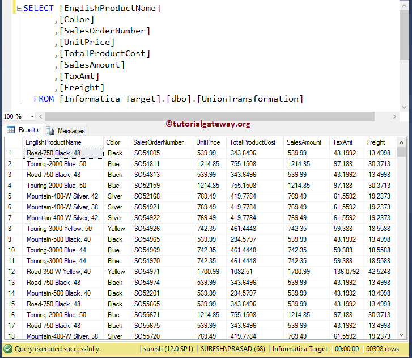
Task: Open the Messages tab
Action: point(71,130)
